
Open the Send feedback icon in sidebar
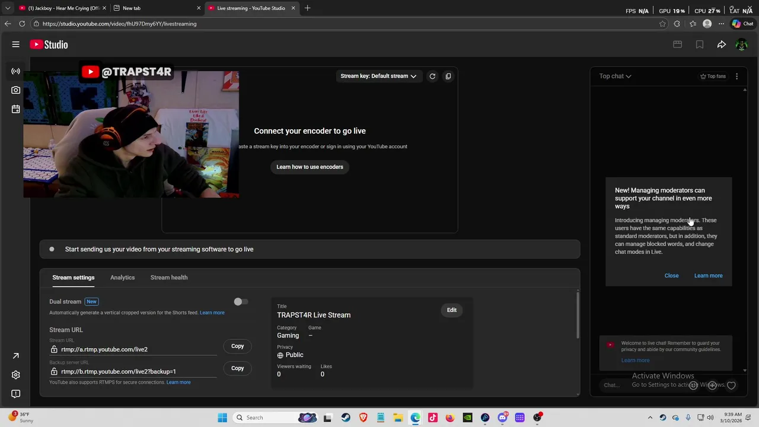16,394
